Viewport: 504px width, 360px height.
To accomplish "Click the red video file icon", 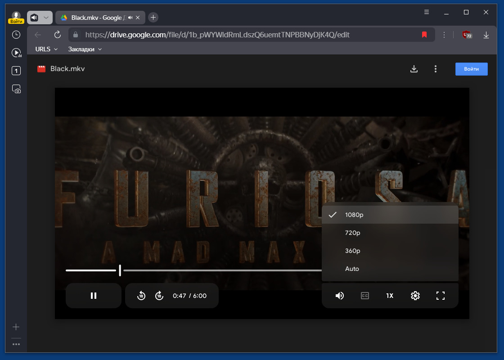I will tap(41, 69).
